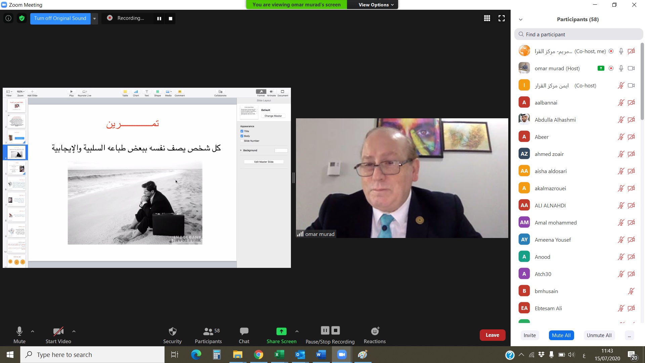This screenshot has width=645, height=363.
Task: Open the meeting information icon
Action: [8, 18]
